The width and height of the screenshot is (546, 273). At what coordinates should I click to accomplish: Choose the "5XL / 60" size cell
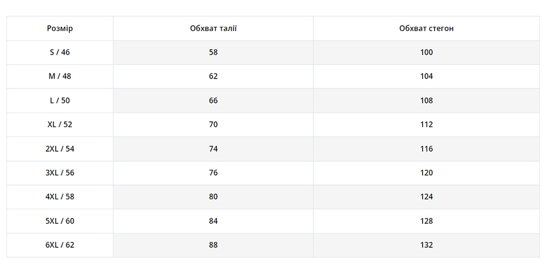click(x=60, y=221)
